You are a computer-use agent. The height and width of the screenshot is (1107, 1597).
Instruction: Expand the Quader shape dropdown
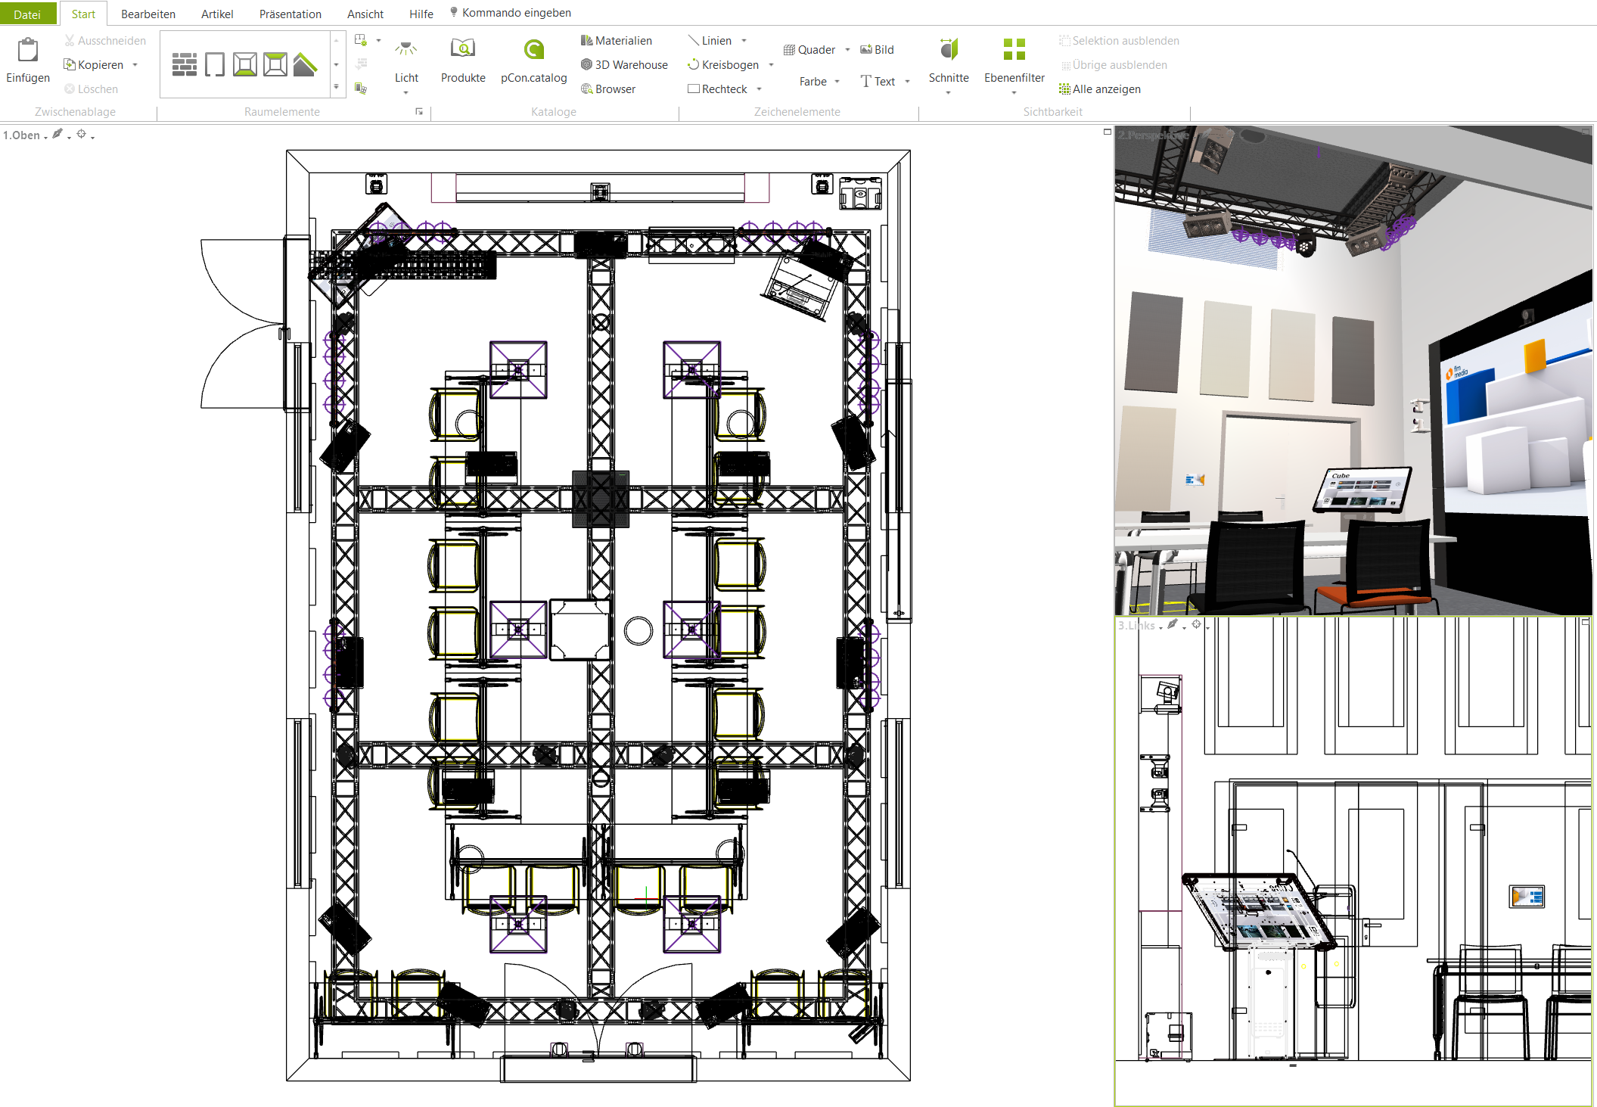847,50
